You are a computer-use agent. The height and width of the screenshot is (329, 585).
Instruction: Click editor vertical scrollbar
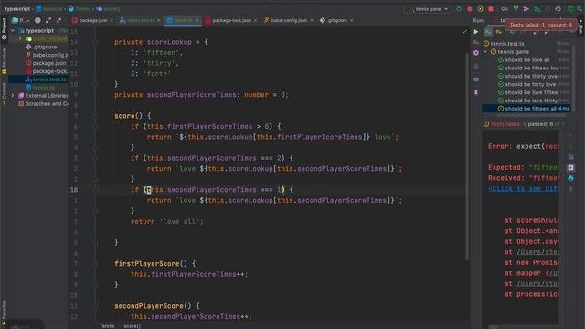click(467, 156)
